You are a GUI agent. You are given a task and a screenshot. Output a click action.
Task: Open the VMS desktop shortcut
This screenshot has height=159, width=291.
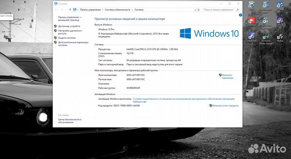[x=251, y=6]
